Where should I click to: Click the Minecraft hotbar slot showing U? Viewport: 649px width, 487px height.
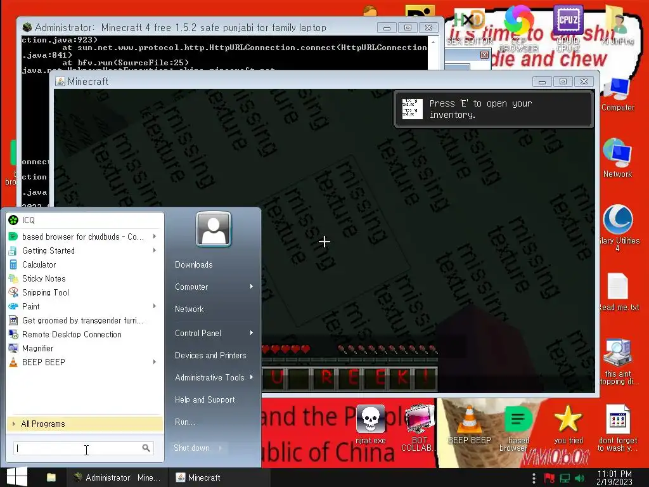(276, 377)
